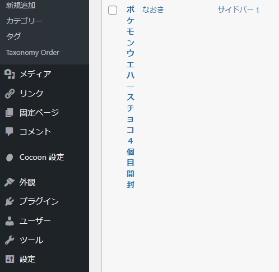Viewport: 279px width, 272px height.
Task: Open the カテゴリー submenu item
Action: (24, 21)
